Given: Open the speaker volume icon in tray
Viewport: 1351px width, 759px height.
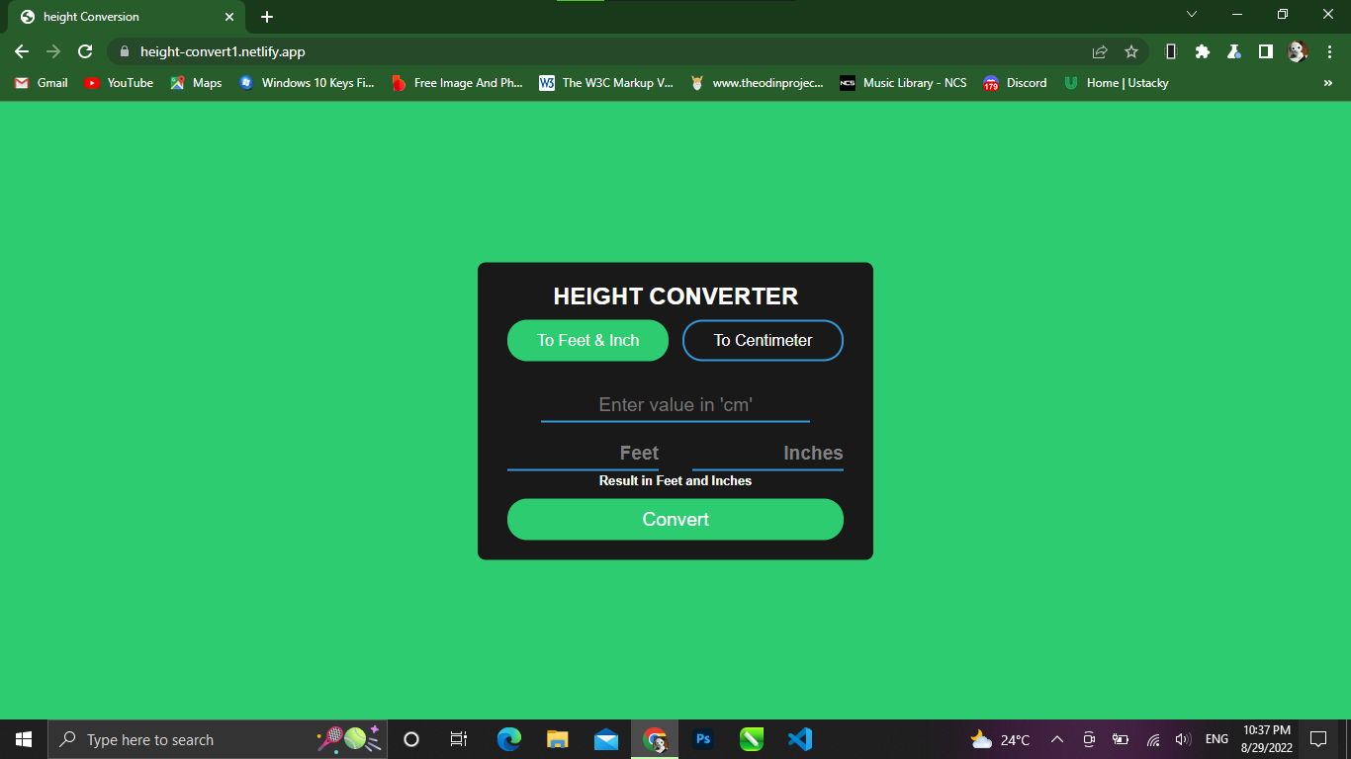Looking at the screenshot, I should [1183, 738].
